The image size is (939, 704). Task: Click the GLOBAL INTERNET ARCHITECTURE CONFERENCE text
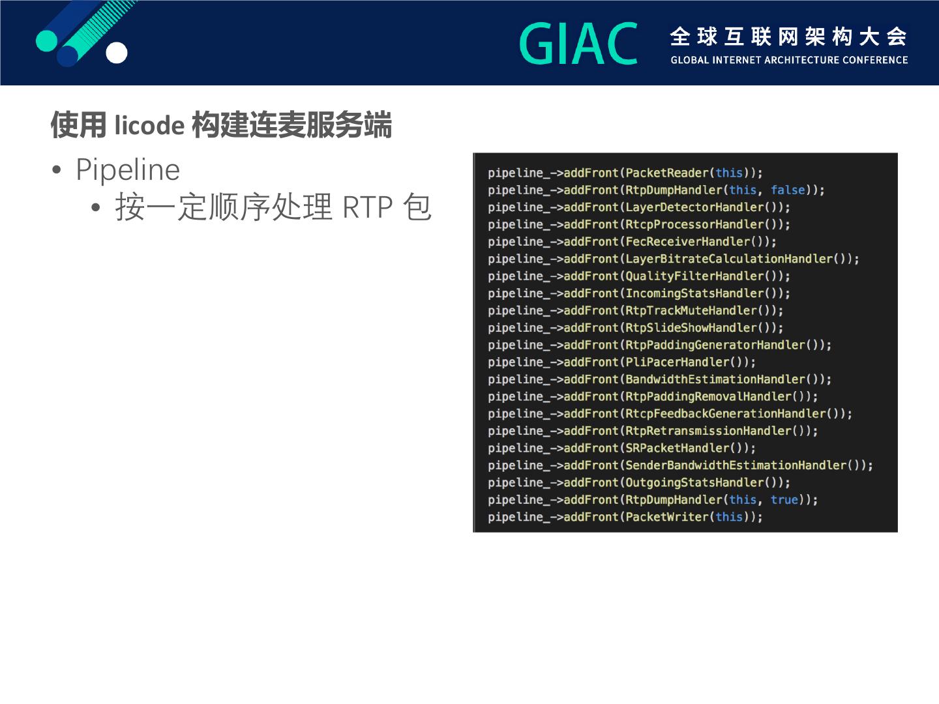click(789, 60)
